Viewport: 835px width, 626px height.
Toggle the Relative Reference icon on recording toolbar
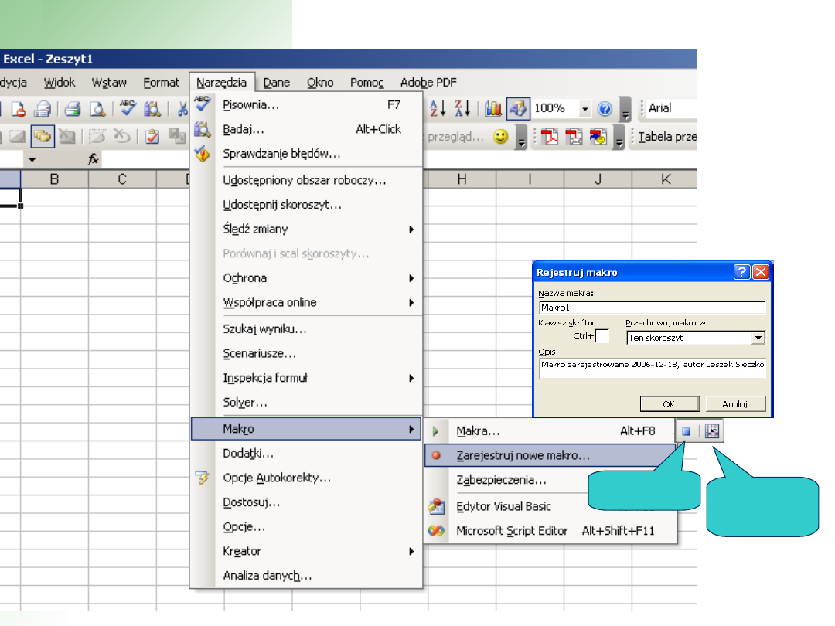pyautogui.click(x=712, y=431)
